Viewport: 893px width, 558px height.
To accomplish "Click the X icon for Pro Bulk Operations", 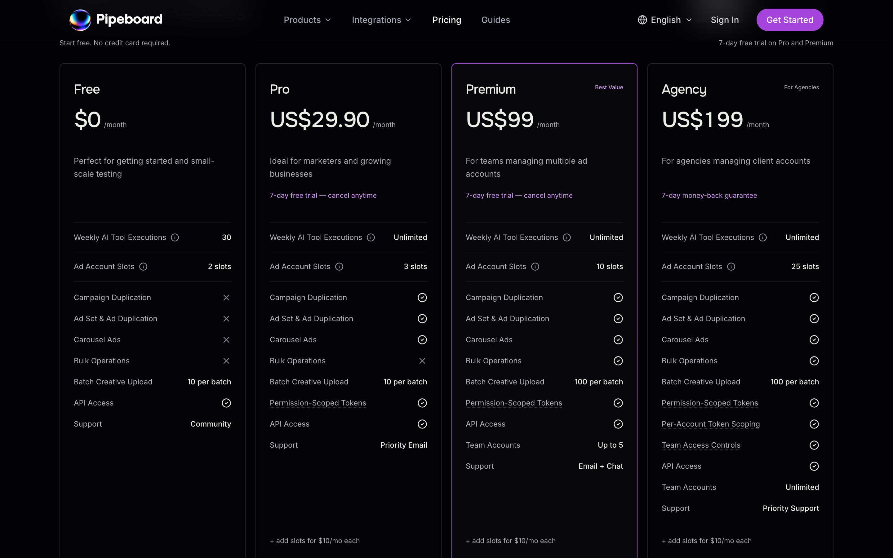I will (x=422, y=361).
